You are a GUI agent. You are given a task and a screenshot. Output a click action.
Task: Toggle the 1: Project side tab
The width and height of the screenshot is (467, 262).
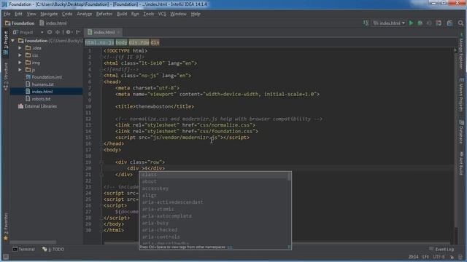[6, 43]
